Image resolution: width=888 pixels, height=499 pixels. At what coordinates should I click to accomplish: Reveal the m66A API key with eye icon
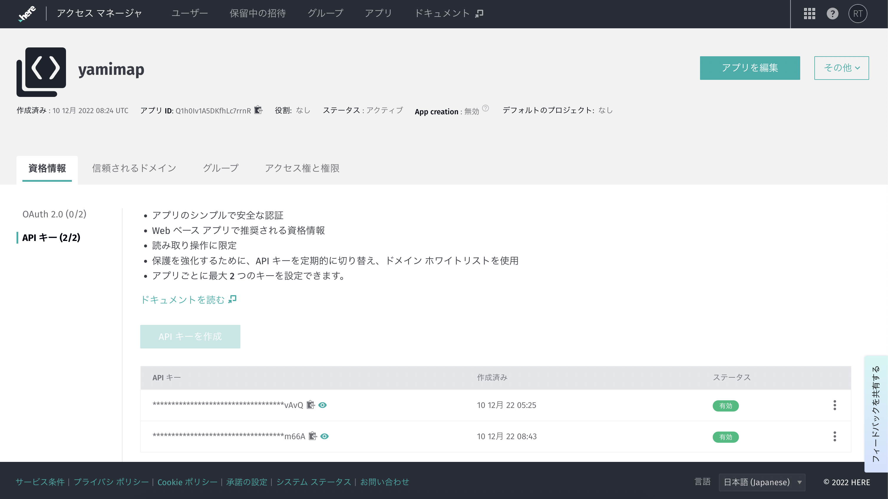[324, 437]
